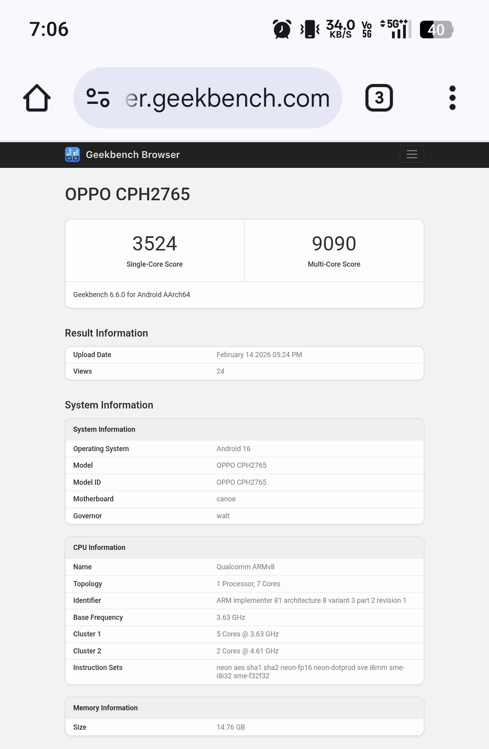The image size is (489, 749).
Task: Tap the browser home icon
Action: [37, 98]
